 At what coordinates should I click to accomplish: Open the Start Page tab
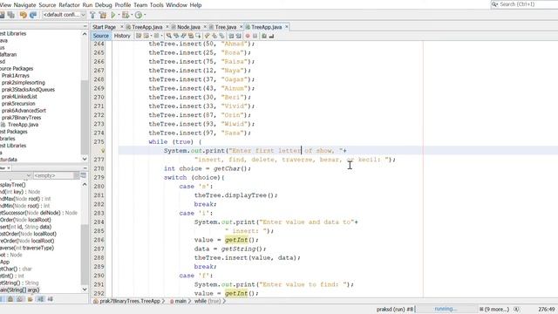click(105, 27)
